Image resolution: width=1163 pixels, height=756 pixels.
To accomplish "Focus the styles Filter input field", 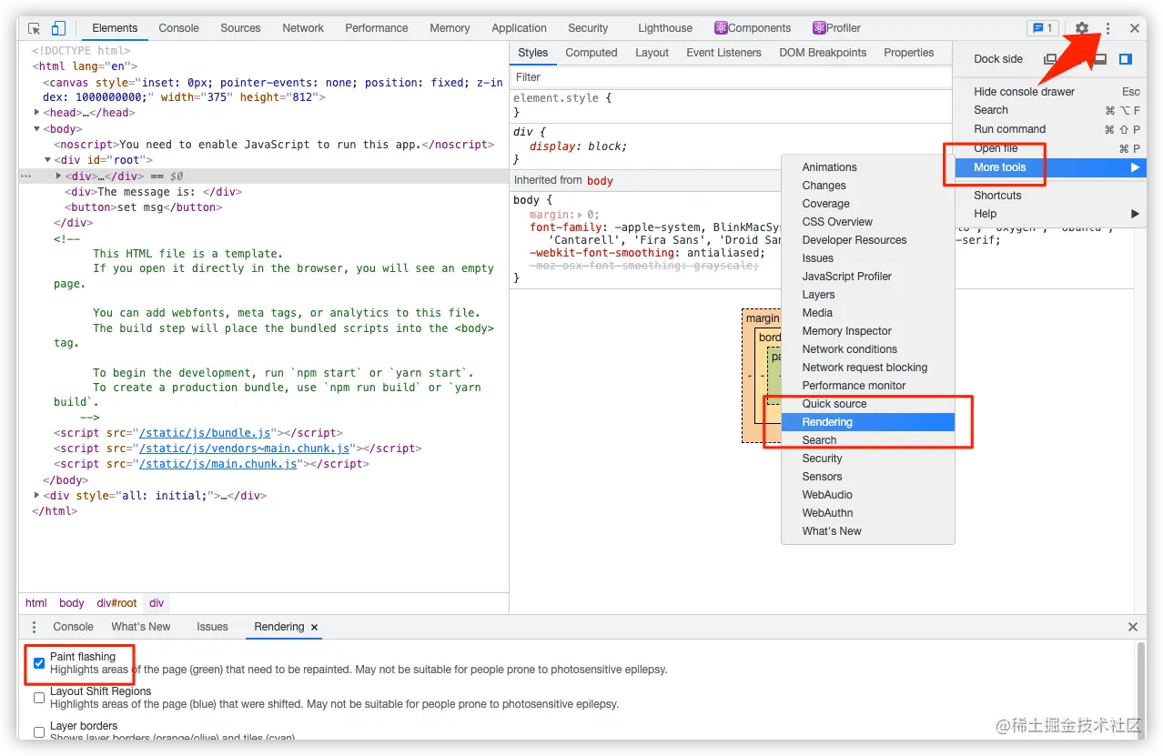I will pyautogui.click(x=731, y=77).
